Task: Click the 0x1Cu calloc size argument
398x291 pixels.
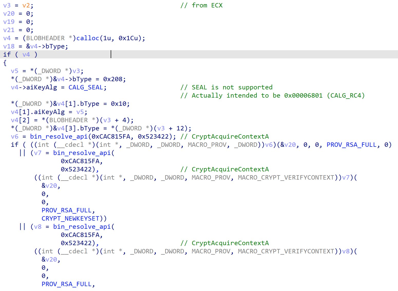Action: pos(128,38)
